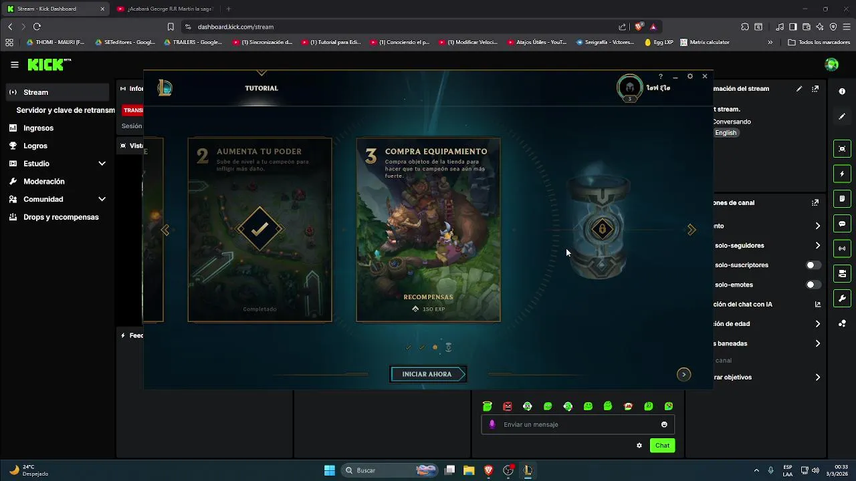
Task: Expand the age restriction option chevron
Action: pos(817,324)
